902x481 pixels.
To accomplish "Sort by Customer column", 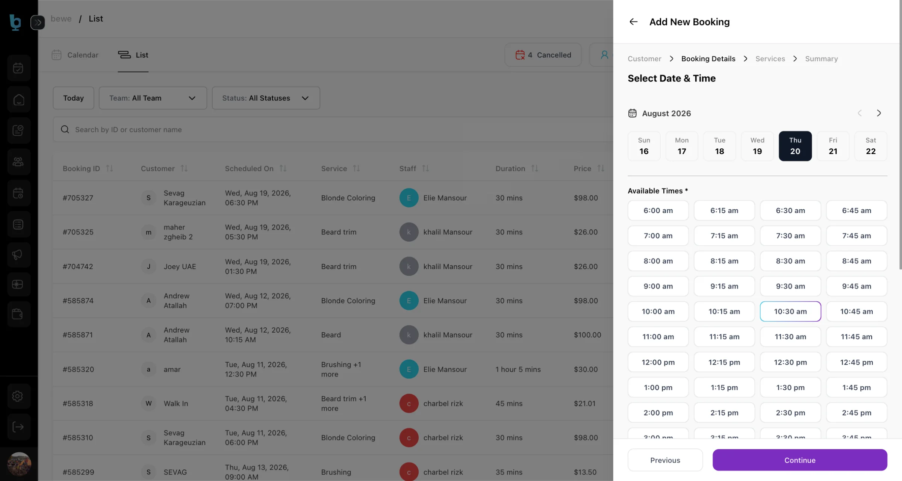I will [184, 168].
